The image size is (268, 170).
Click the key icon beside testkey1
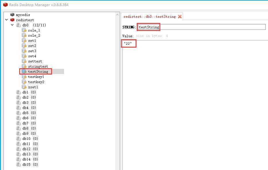coord(24,77)
